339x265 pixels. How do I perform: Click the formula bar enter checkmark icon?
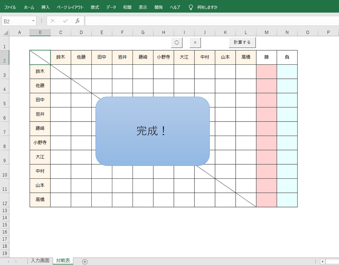click(65, 21)
